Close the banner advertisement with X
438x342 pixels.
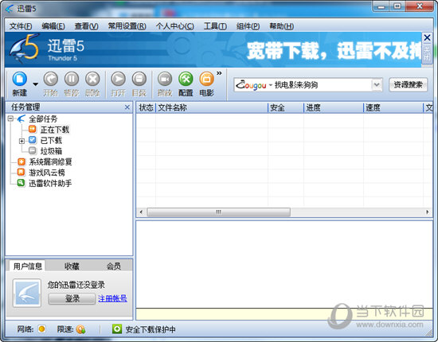pos(427,37)
